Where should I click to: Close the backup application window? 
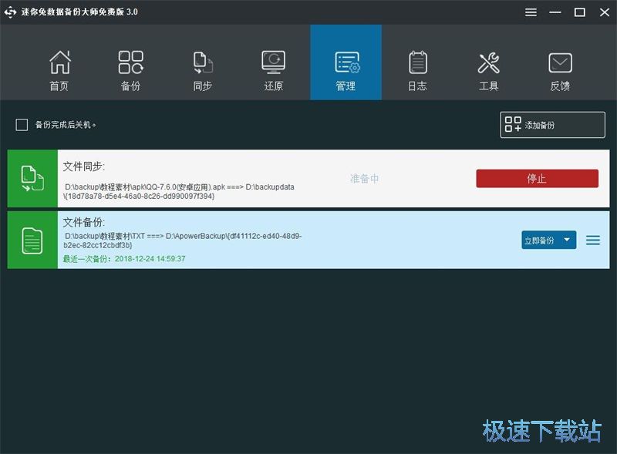click(605, 12)
